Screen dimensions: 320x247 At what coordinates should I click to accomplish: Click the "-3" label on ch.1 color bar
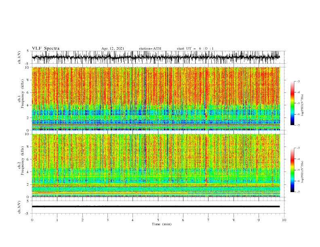[x=298, y=81]
